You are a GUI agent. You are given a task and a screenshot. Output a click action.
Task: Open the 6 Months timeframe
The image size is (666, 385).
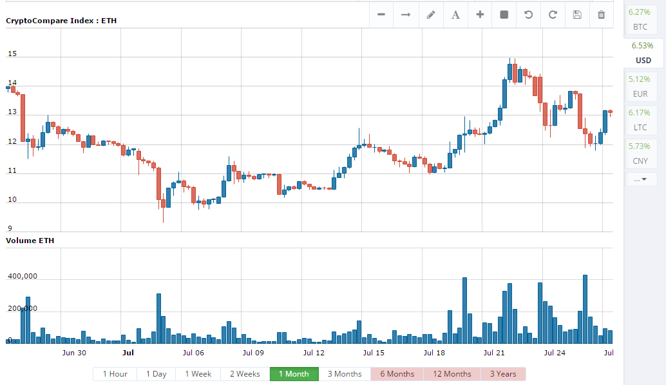397,374
